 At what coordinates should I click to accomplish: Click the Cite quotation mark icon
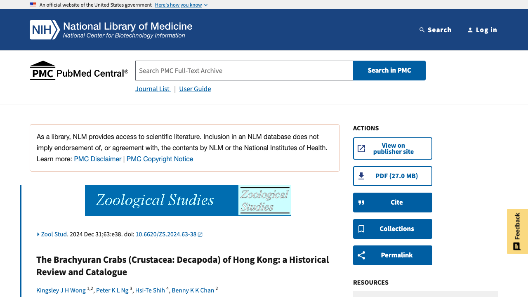pyautogui.click(x=361, y=203)
